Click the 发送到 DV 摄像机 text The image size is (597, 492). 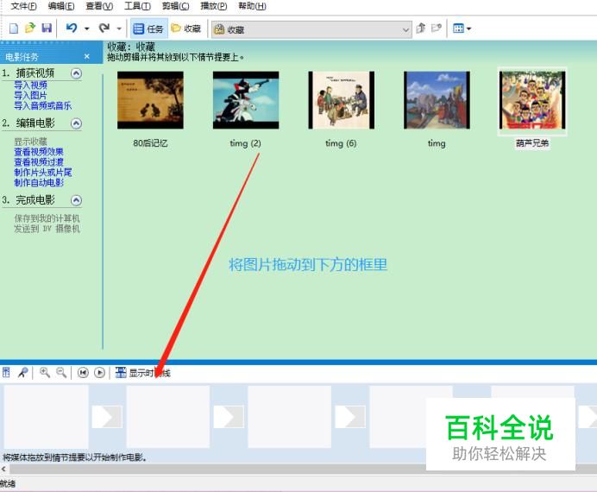click(47, 229)
